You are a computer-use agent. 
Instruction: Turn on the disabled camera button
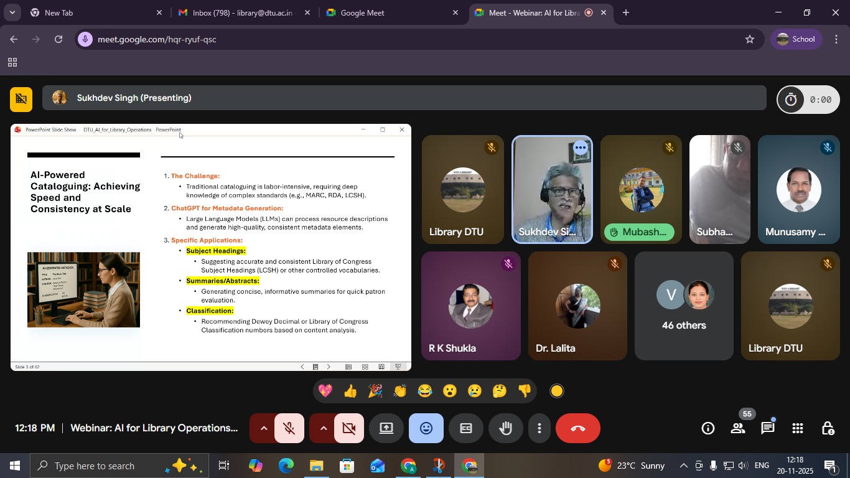click(348, 428)
